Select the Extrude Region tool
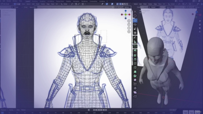The height and width of the screenshot is (114, 203). coord(135,51)
